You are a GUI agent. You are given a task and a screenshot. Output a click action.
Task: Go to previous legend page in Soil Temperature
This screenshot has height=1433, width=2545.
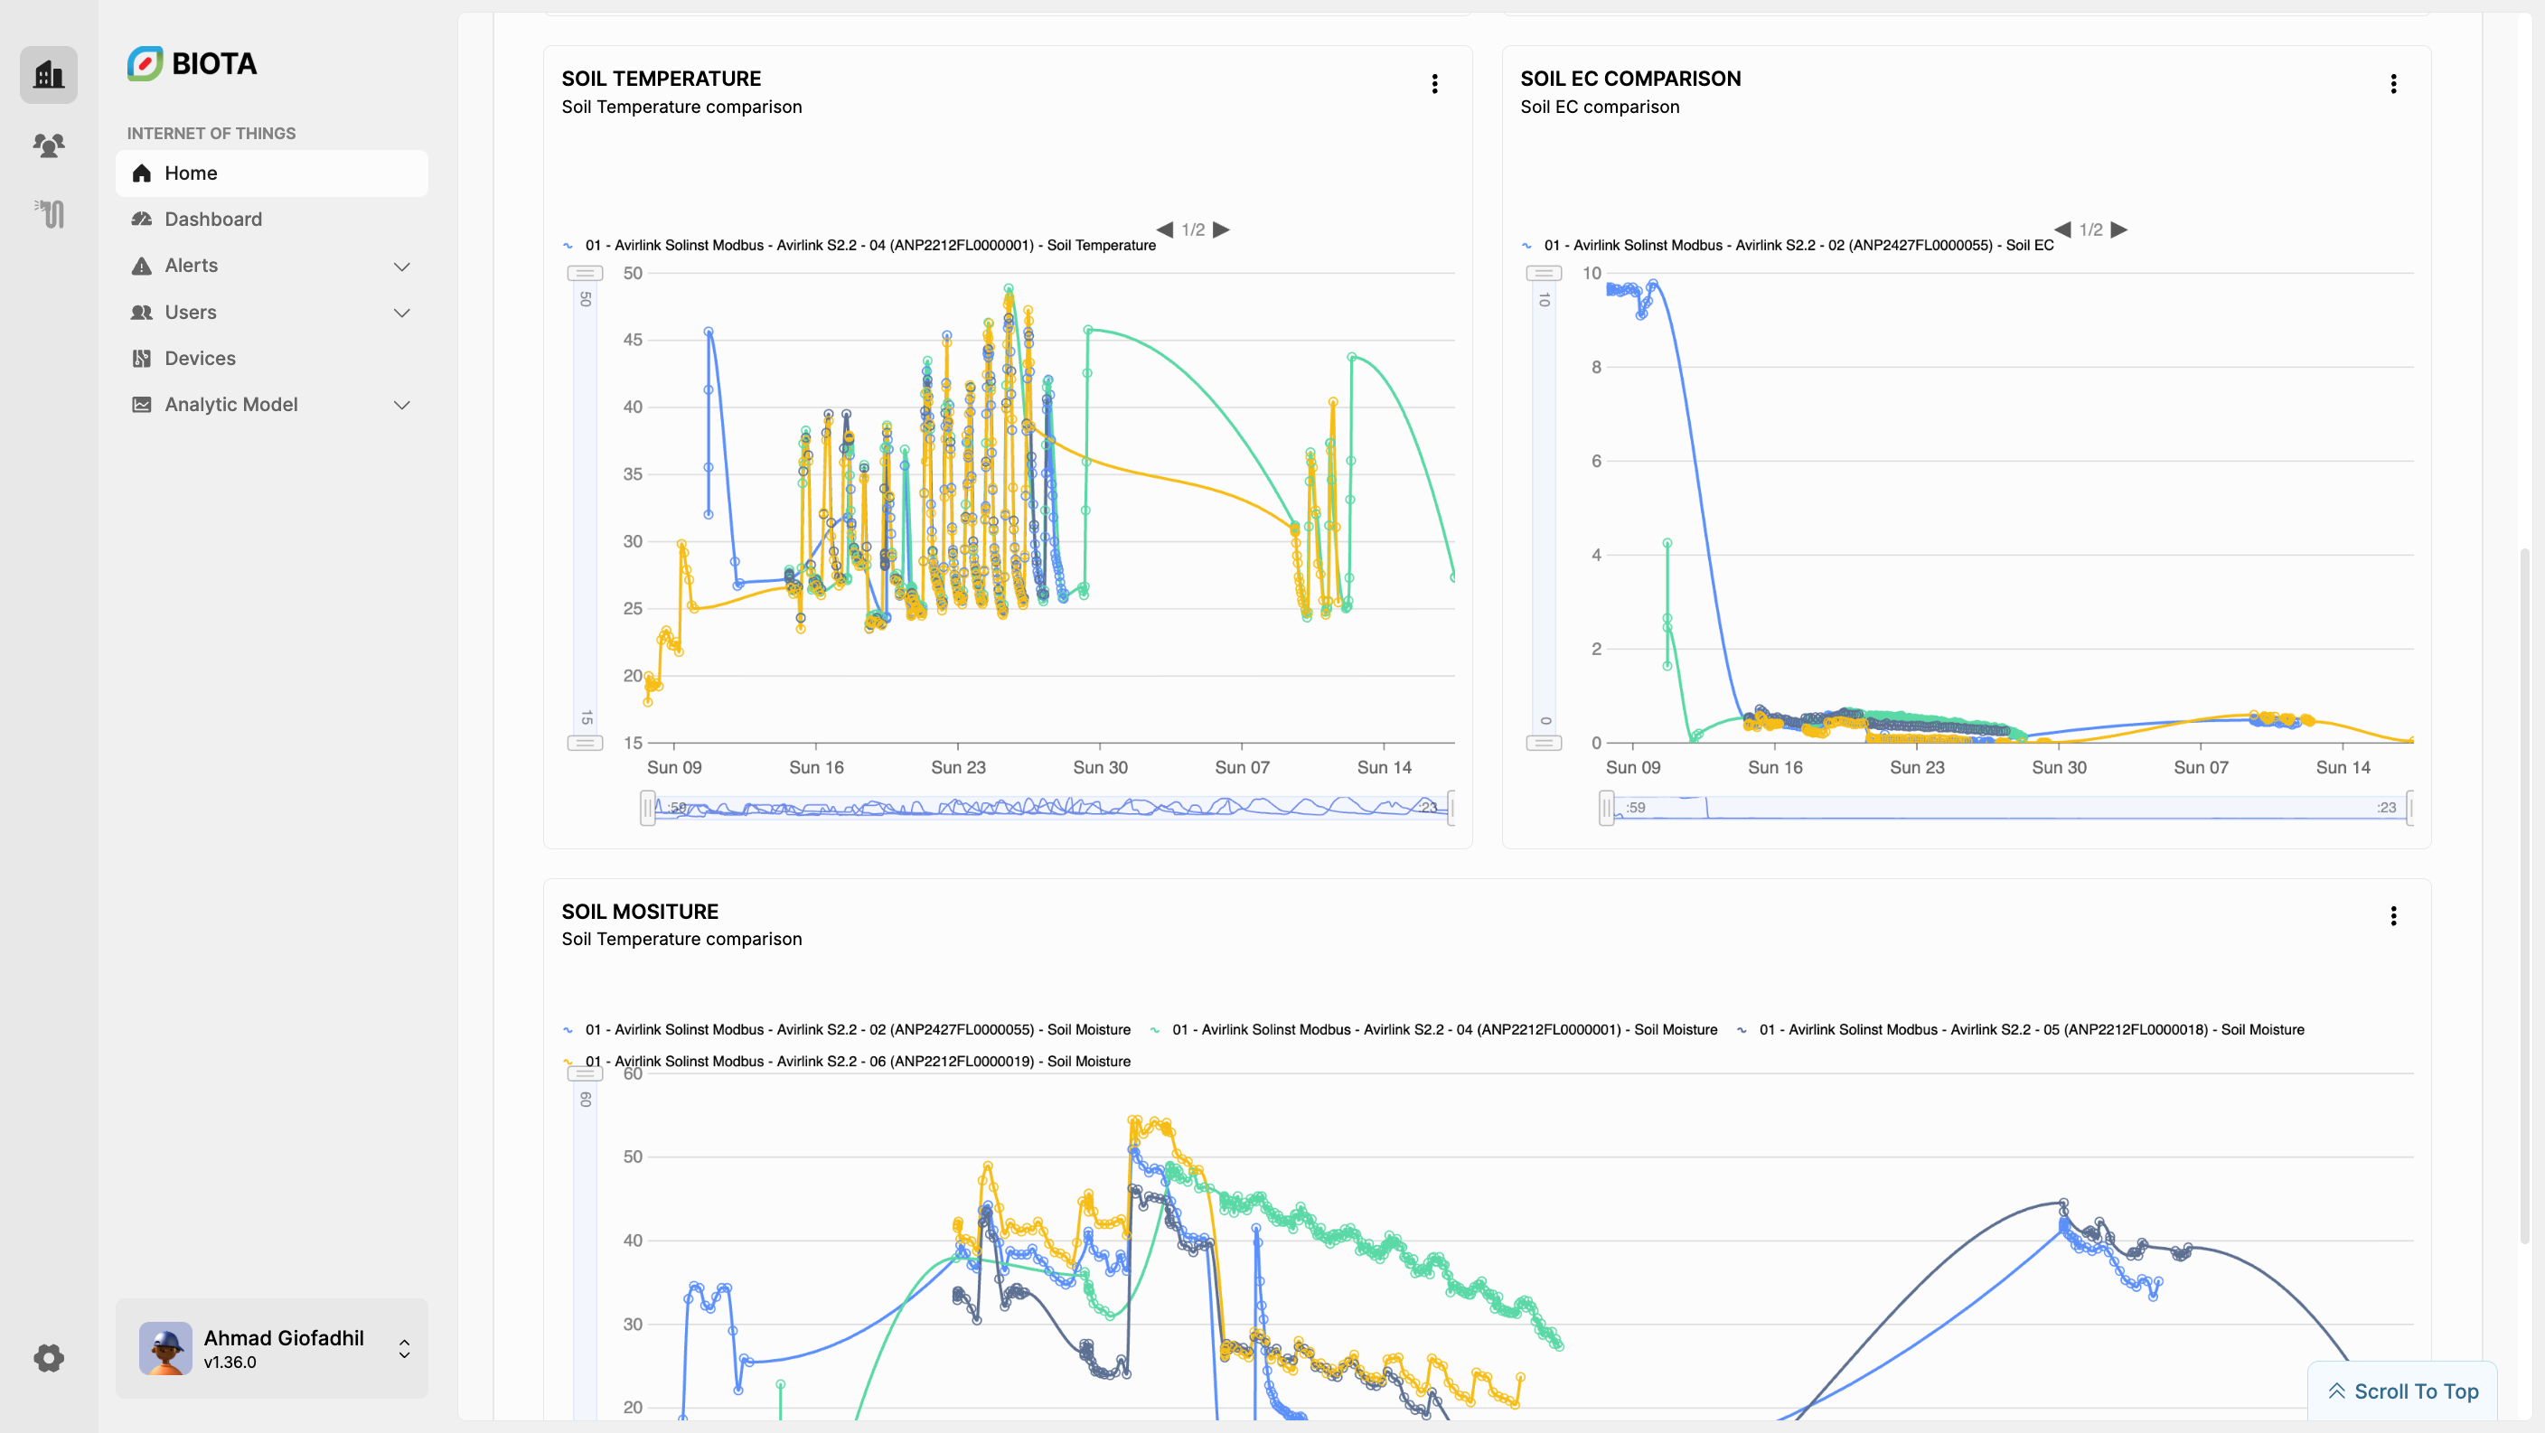[x=1165, y=229]
